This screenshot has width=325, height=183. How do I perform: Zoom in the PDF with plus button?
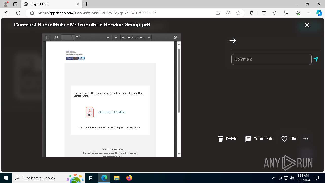116,37
